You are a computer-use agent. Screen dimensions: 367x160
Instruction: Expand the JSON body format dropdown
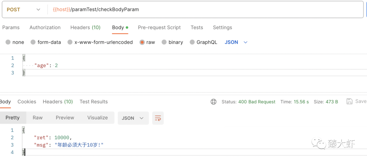tap(236, 42)
